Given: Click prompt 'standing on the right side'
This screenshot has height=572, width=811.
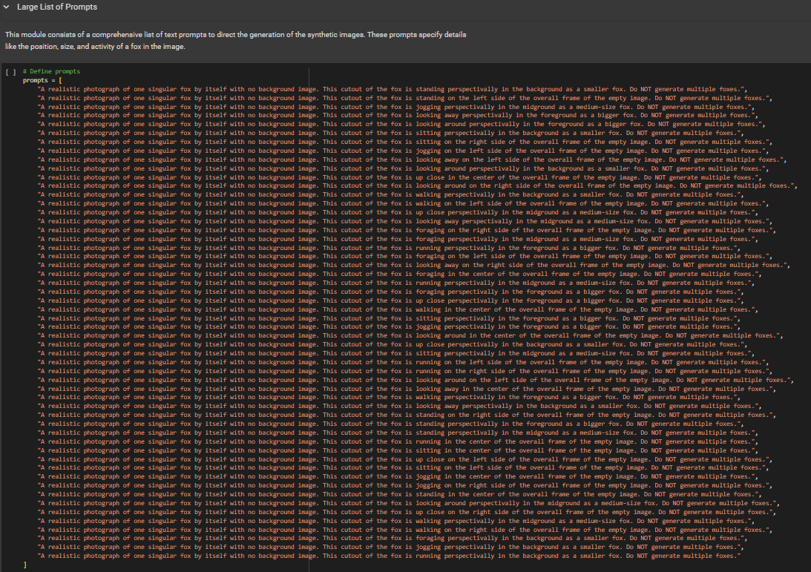Looking at the screenshot, I should (x=407, y=415).
